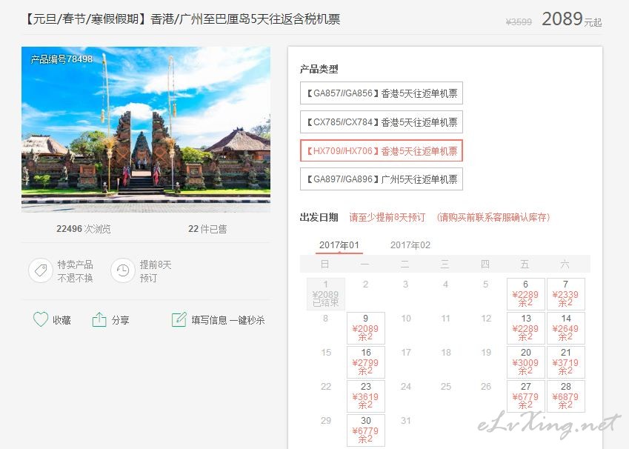Click the 产品类型 section heading
629x449 pixels.
[x=319, y=69]
